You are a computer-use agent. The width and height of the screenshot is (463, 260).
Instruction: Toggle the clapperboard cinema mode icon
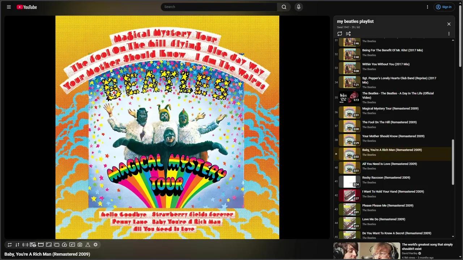coord(41,245)
